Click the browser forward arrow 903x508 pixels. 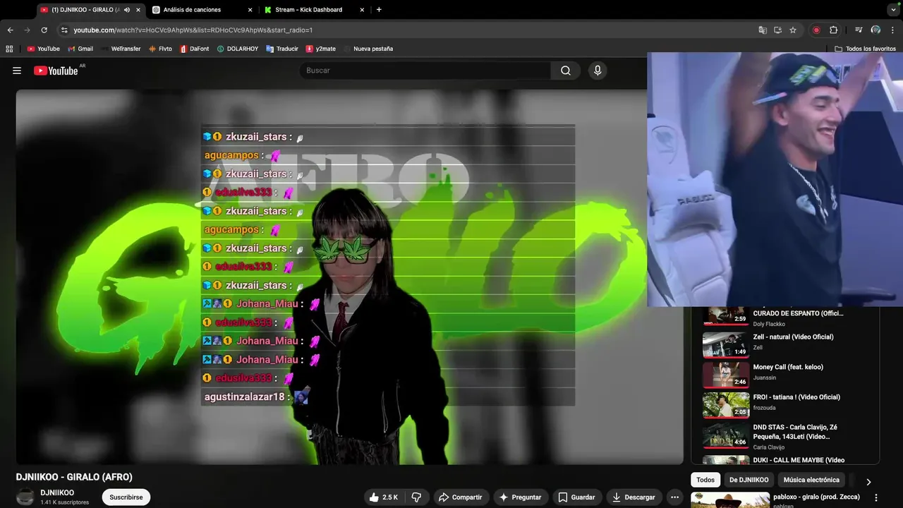27,30
